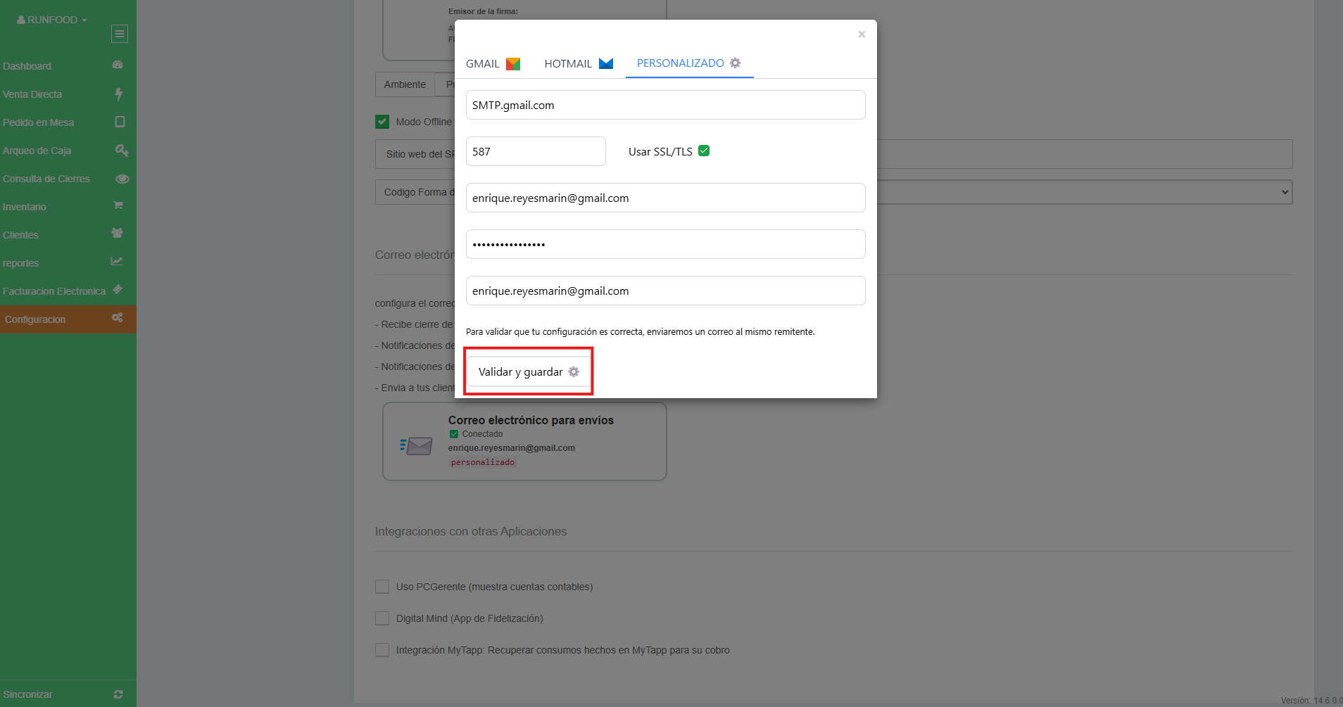
Task: Click the Facturacion Electronica tag icon
Action: click(x=118, y=289)
